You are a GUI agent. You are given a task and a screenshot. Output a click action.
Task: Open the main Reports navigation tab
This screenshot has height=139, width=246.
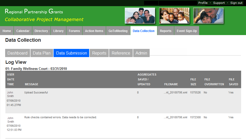tap(166, 31)
